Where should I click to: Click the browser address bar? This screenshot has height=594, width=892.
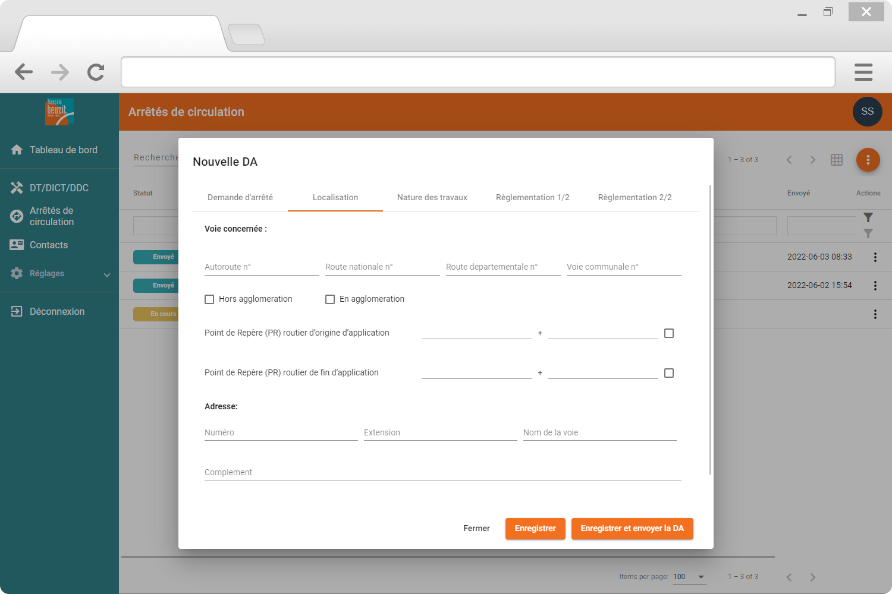coord(478,72)
